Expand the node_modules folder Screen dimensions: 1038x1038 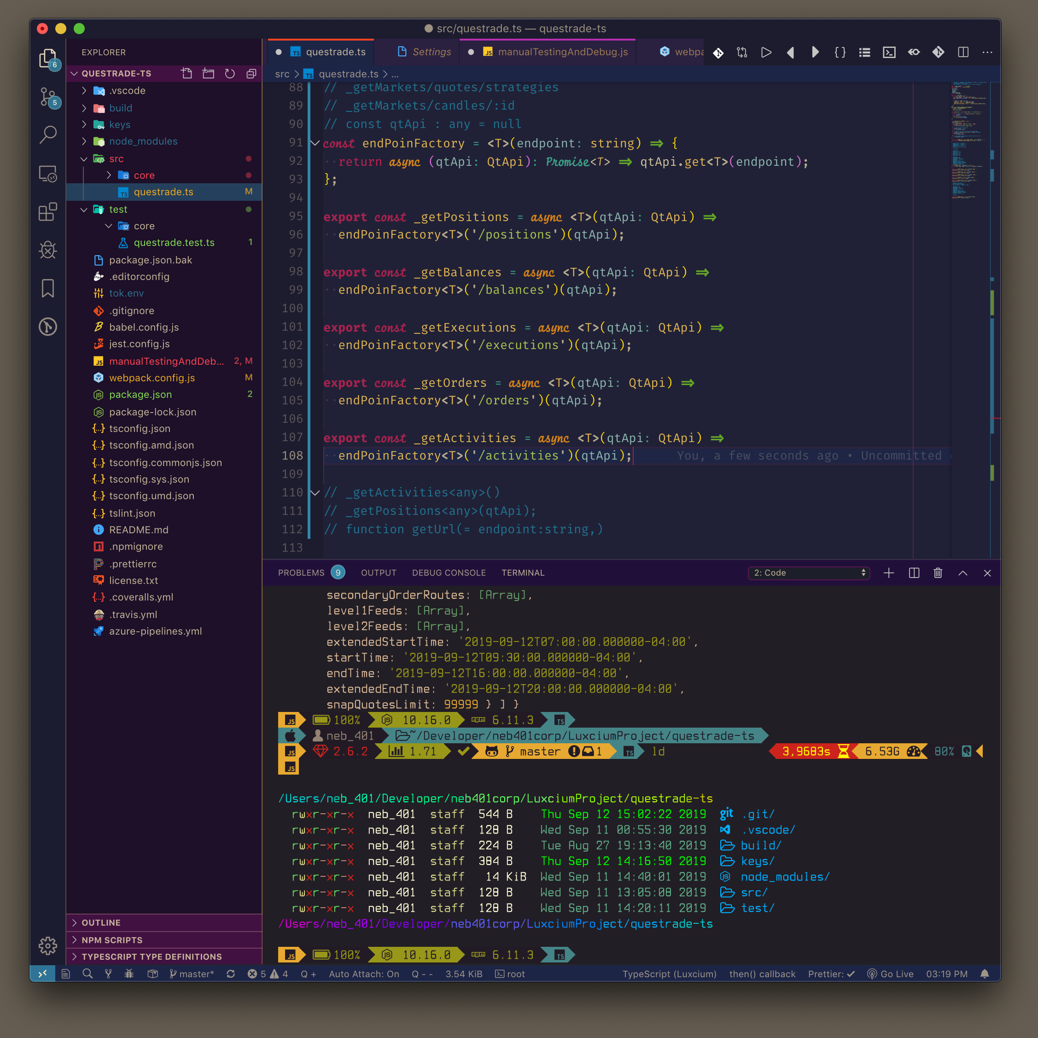(143, 141)
